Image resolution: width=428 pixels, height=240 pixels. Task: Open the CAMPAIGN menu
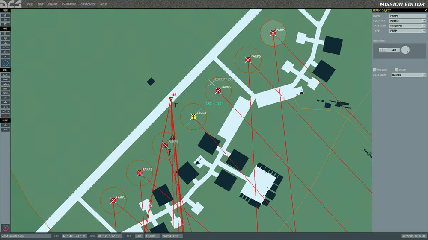[69, 4]
